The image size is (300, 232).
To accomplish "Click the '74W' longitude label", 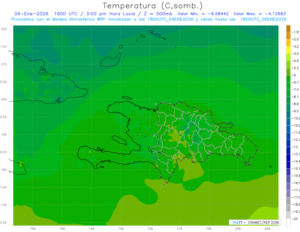I will (91, 229).
